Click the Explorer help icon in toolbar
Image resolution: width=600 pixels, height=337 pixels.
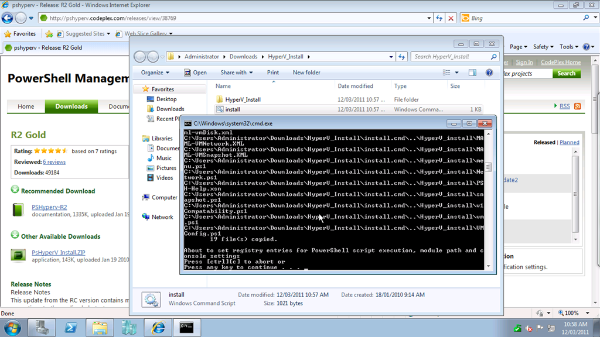(489, 73)
